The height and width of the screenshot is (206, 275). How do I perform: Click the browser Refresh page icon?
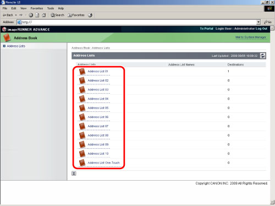pyautogui.click(x=37, y=15)
